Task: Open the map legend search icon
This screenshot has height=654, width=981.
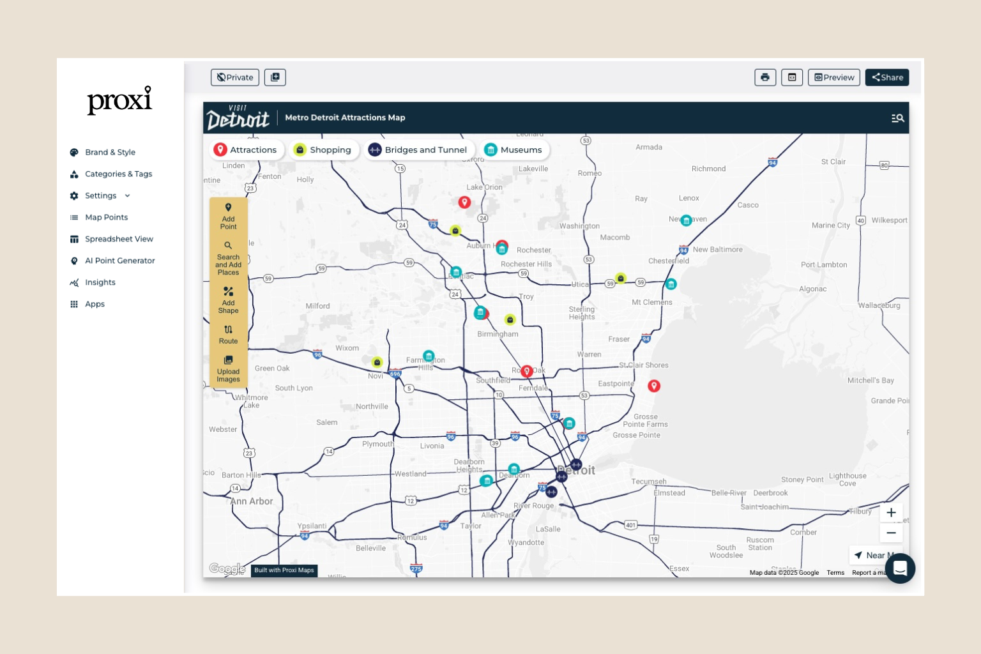Action: tap(898, 118)
